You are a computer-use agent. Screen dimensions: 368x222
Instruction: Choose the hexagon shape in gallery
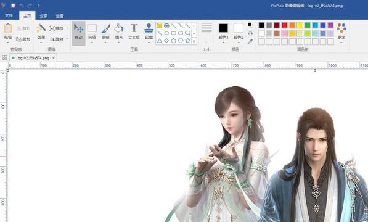[181, 41]
